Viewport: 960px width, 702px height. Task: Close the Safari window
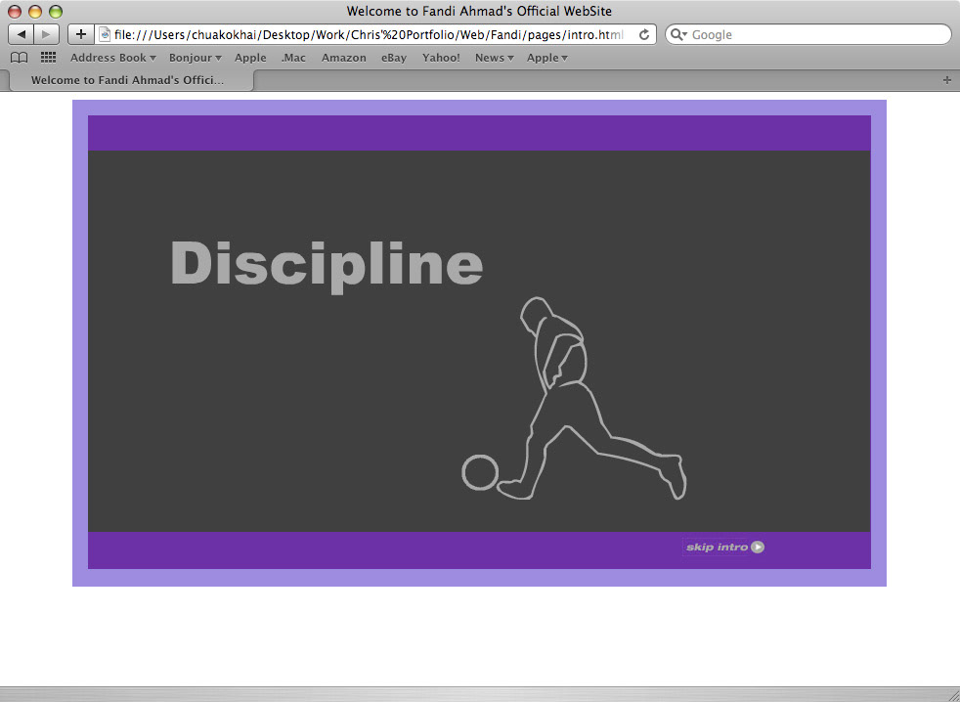pos(15,12)
